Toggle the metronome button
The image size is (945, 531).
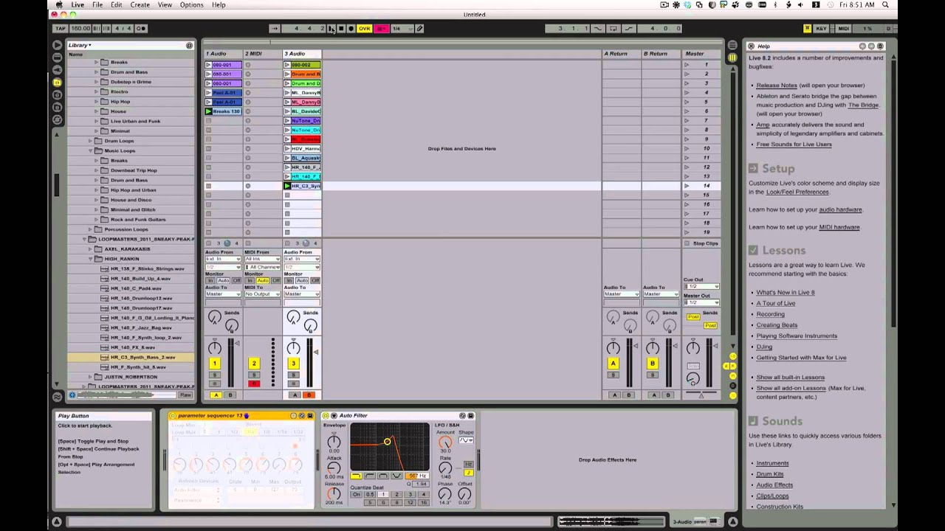click(x=141, y=29)
